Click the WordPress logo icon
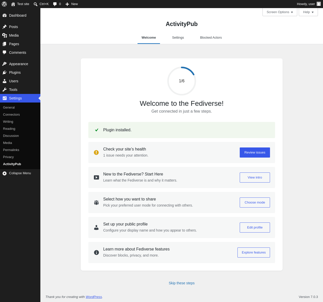This screenshot has height=302, width=323. pos(4,4)
